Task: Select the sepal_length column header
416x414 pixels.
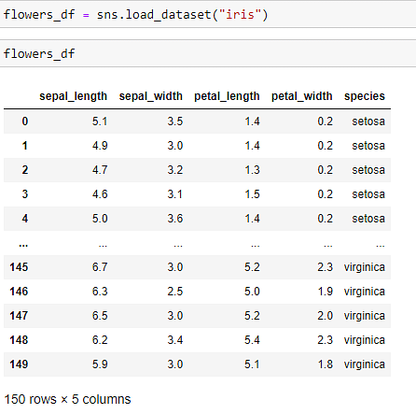Action: pyautogui.click(x=73, y=96)
